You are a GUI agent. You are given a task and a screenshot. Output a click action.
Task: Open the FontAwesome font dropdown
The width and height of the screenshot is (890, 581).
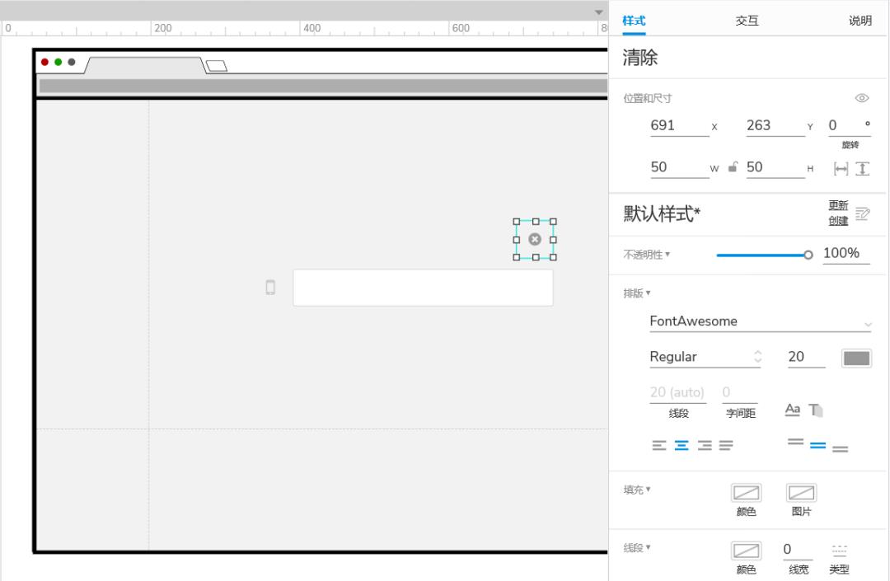[761, 321]
